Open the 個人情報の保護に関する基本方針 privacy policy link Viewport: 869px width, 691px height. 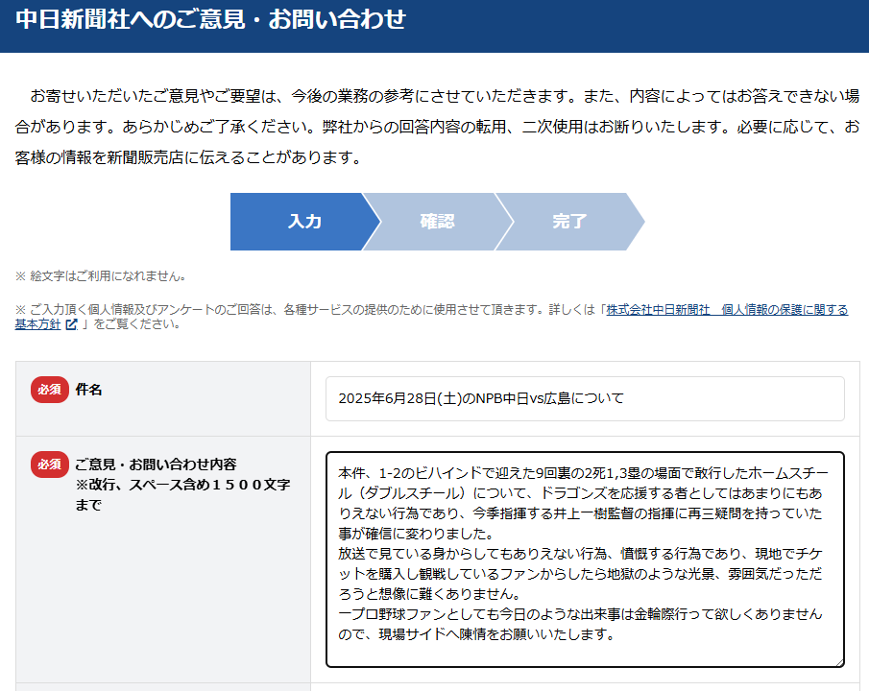[x=727, y=310]
